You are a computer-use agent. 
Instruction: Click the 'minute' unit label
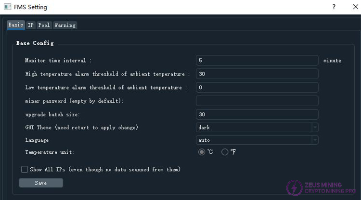point(332,61)
